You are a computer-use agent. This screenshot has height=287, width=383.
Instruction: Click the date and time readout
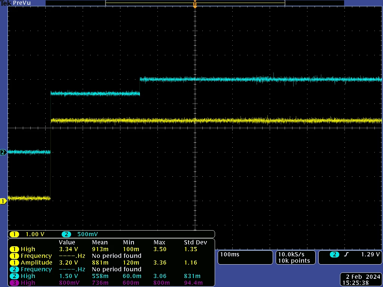pyautogui.click(x=361, y=280)
